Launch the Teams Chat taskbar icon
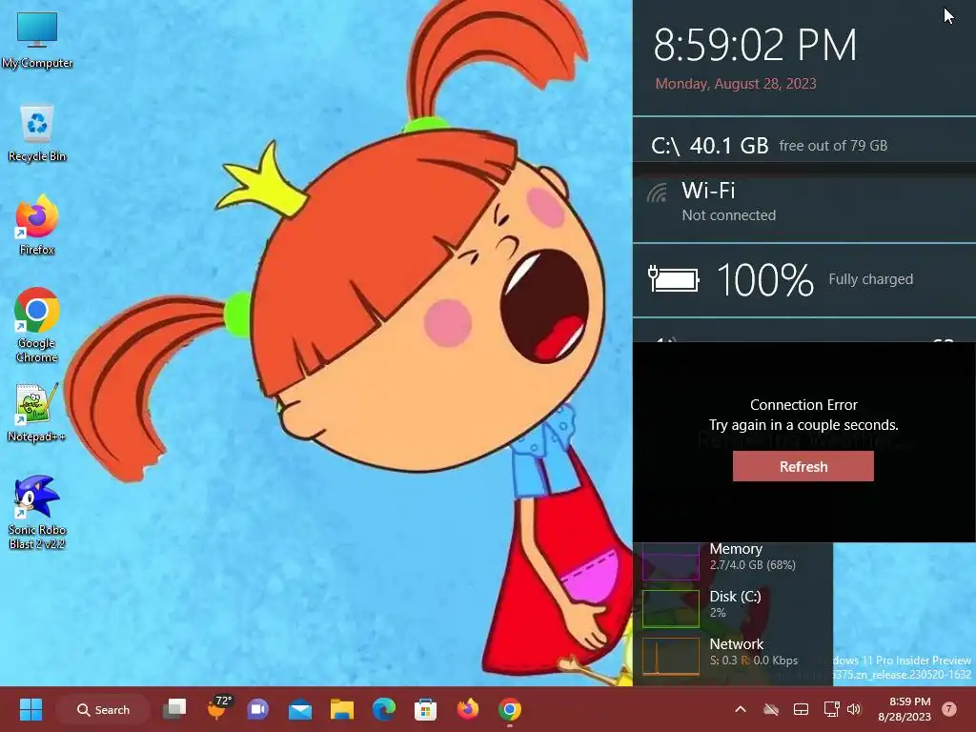The image size is (976, 732). pos(257,709)
